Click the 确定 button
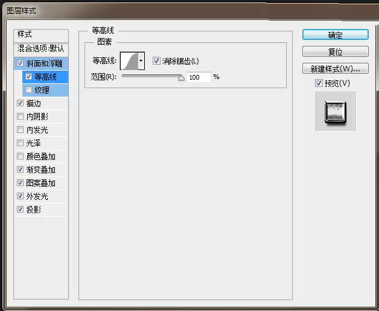The image size is (379, 311). coord(336,35)
